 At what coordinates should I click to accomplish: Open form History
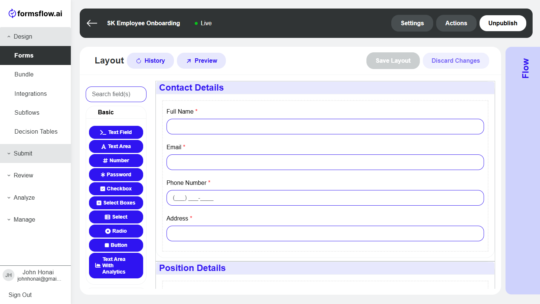(150, 61)
